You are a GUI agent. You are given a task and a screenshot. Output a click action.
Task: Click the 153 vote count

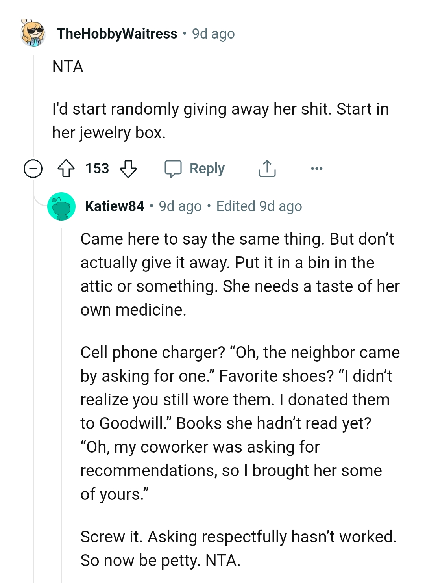coord(97,168)
